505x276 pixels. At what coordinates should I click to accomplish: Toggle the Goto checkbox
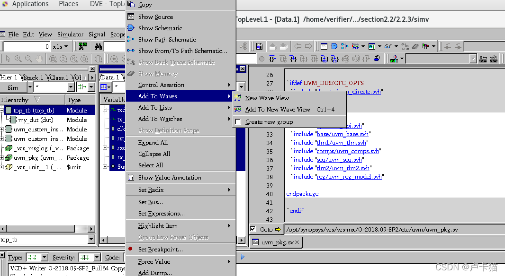[253, 229]
